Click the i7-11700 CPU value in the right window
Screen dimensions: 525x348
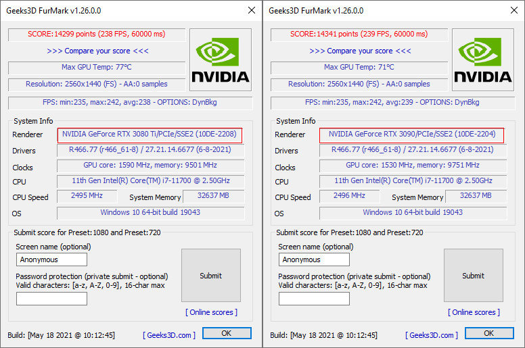[x=413, y=180]
